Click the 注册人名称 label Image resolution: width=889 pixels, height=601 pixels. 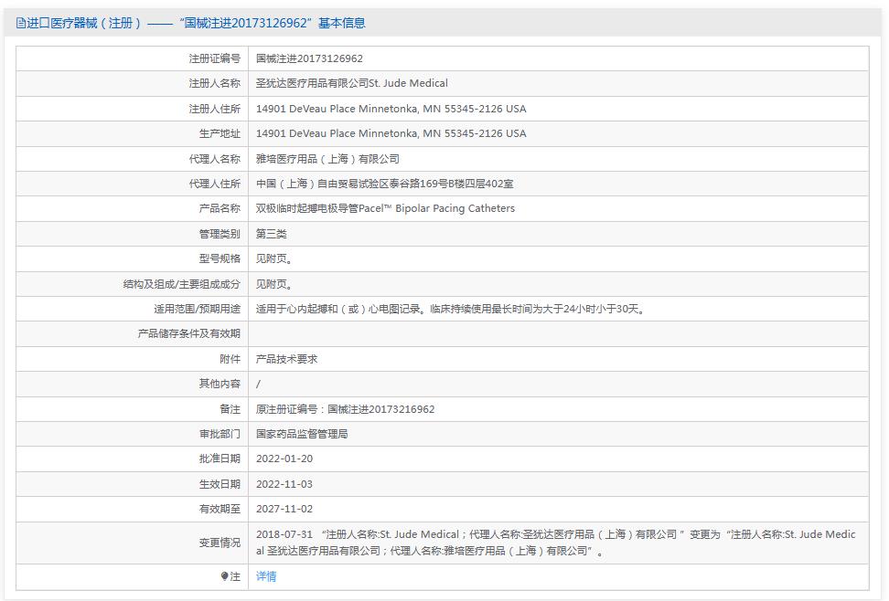coord(214,83)
